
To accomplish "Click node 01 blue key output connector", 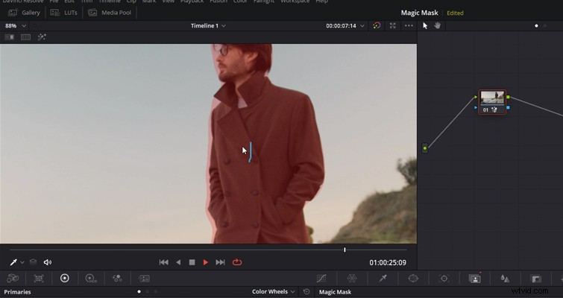I will click(x=508, y=107).
